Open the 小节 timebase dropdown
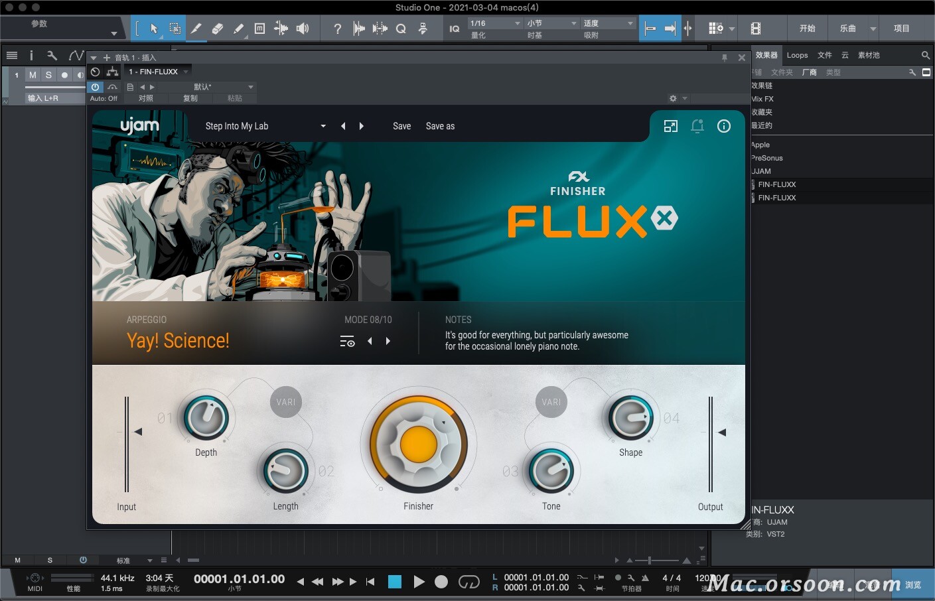Screen dimensions: 935x601 point(552,23)
